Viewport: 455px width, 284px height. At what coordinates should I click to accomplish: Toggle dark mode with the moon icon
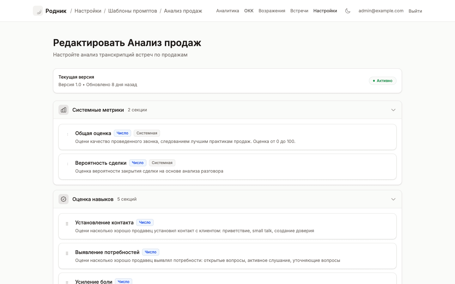(x=348, y=10)
